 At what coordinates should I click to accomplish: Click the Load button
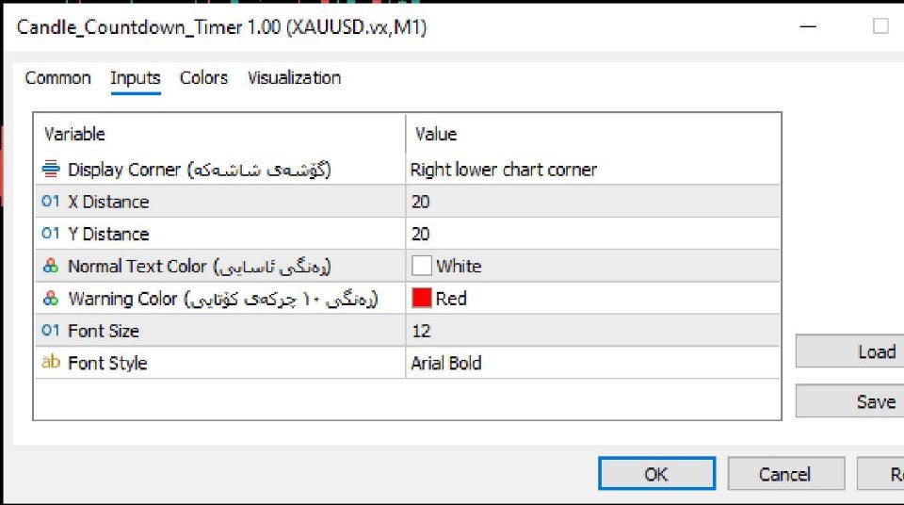[x=849, y=351]
